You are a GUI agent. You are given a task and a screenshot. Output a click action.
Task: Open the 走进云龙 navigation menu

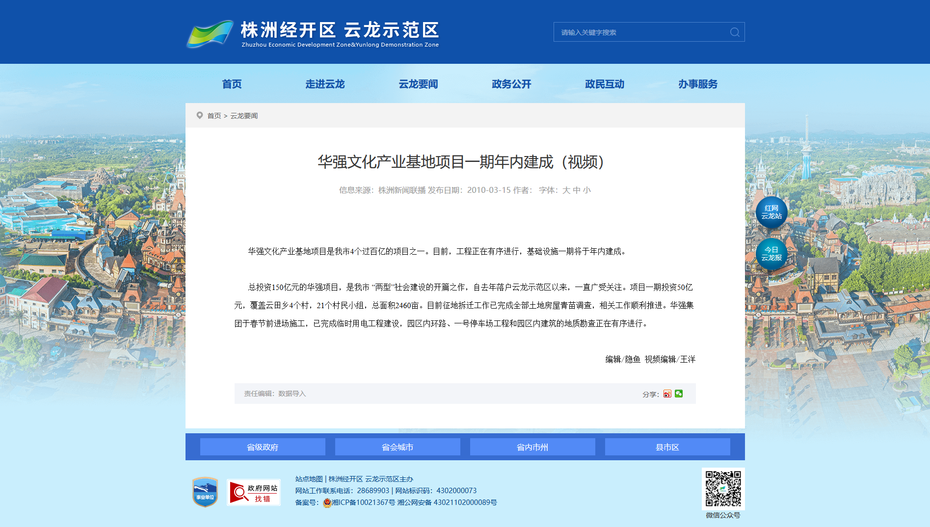click(325, 84)
